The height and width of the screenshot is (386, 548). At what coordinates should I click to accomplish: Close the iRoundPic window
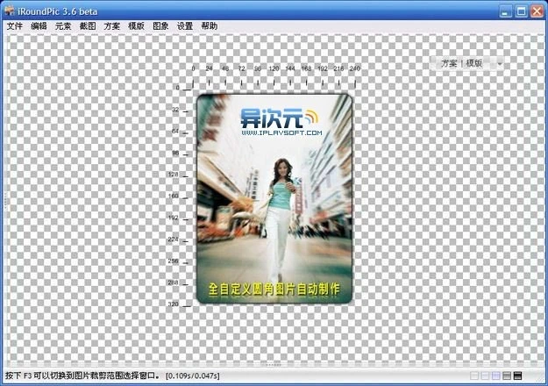pos(537,11)
